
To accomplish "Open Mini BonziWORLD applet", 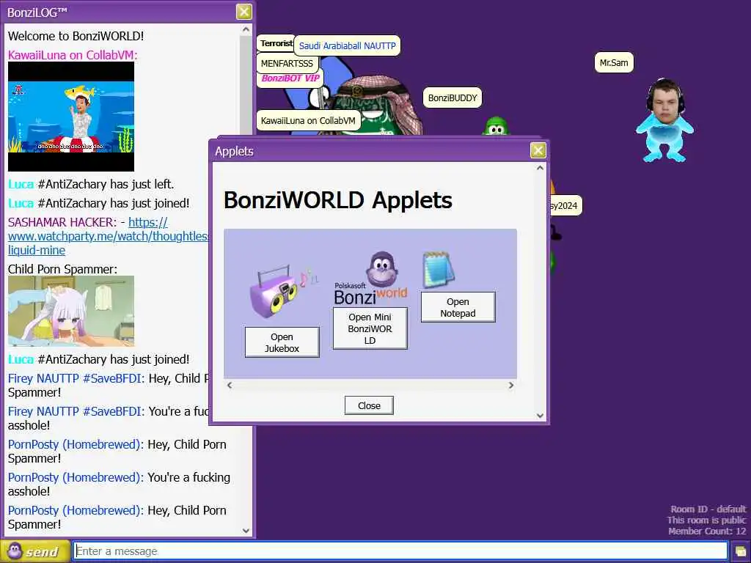I will tap(370, 328).
